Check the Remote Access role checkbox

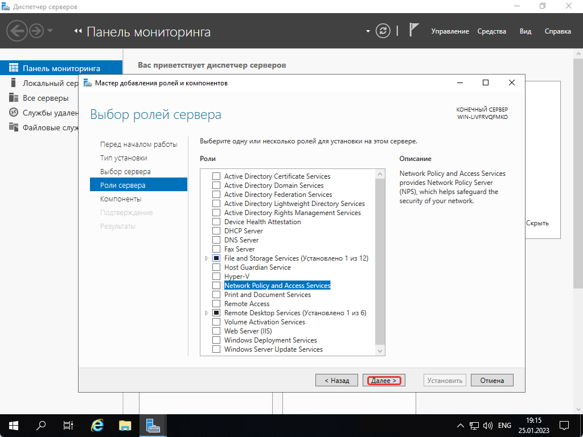(216, 304)
